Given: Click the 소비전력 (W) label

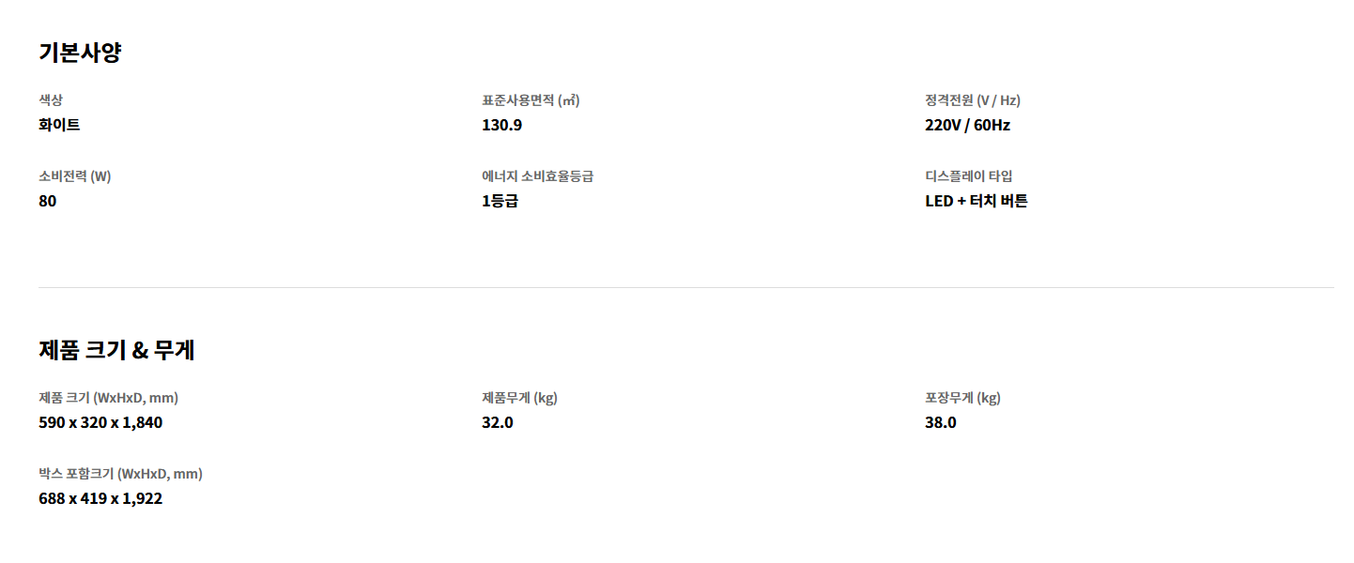Looking at the screenshot, I should [x=74, y=176].
